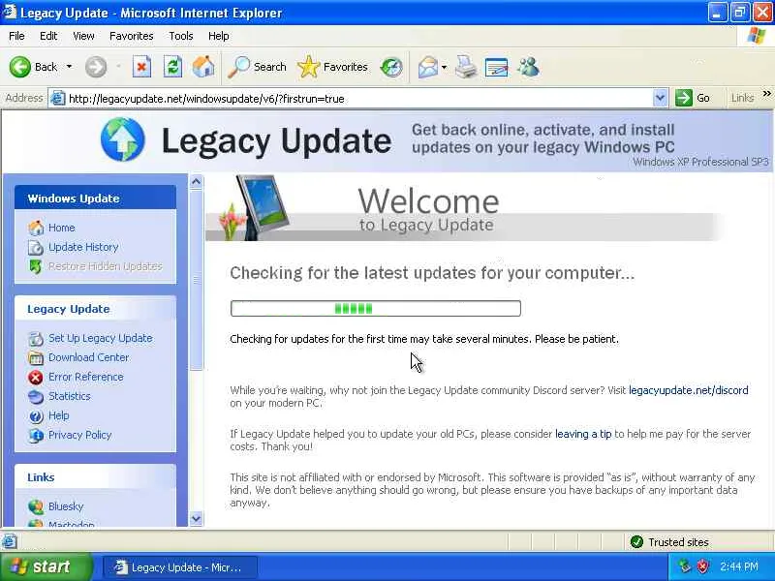Click the Home house icon in sidebar

click(x=36, y=228)
